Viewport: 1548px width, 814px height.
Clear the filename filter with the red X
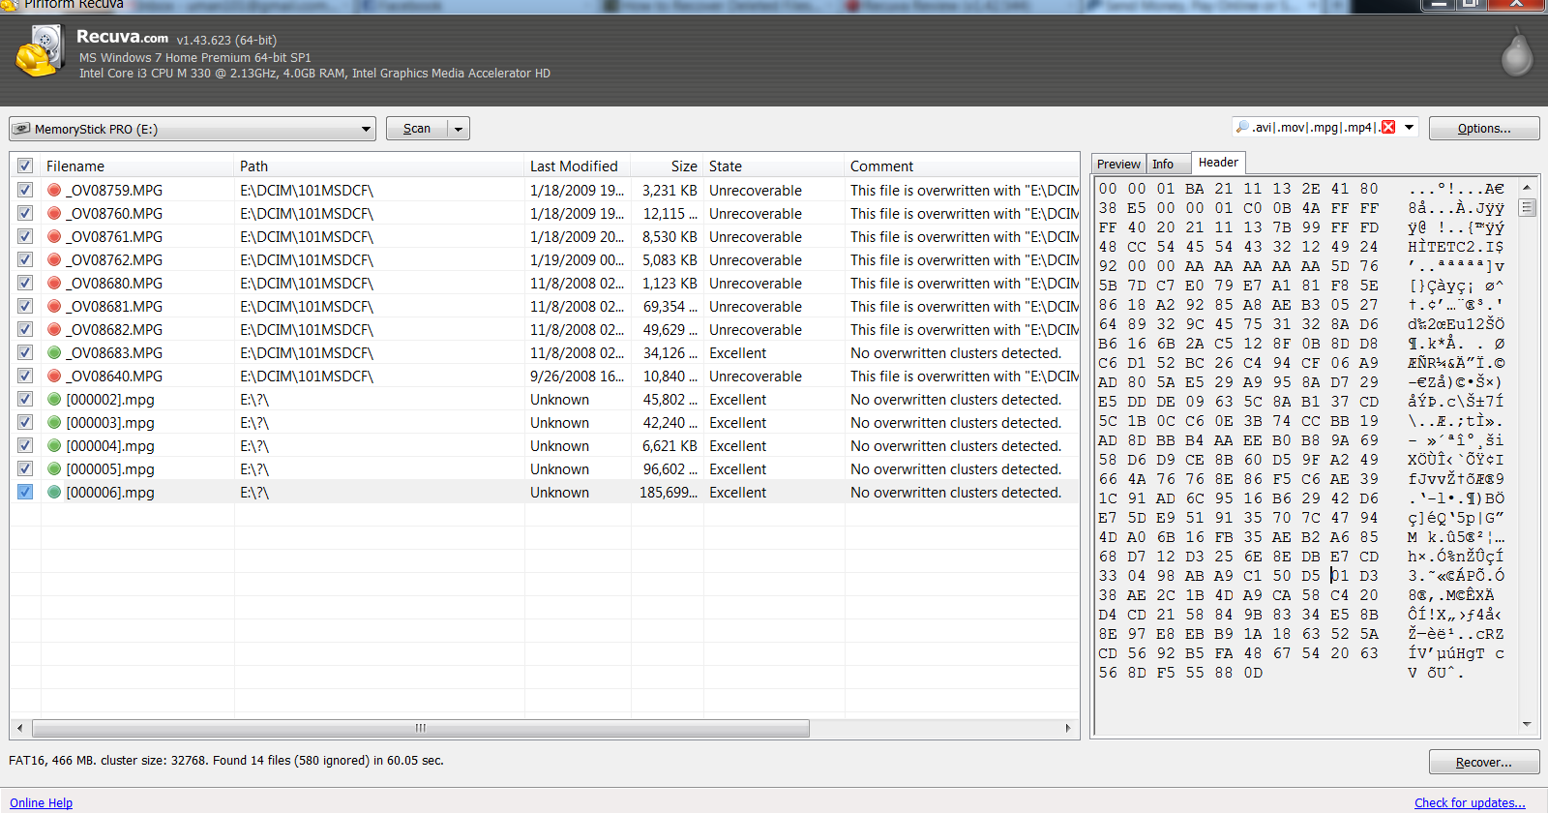(x=1388, y=128)
